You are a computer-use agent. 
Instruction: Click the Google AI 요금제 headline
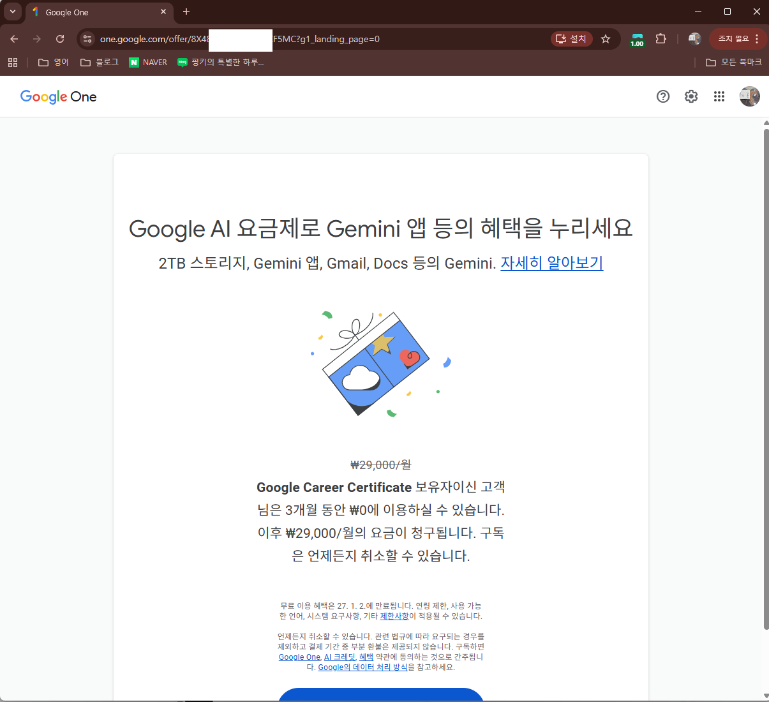coord(381,228)
